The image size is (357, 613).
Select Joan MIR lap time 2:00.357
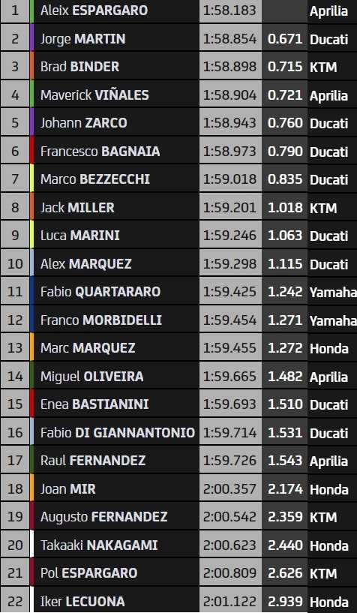(229, 489)
